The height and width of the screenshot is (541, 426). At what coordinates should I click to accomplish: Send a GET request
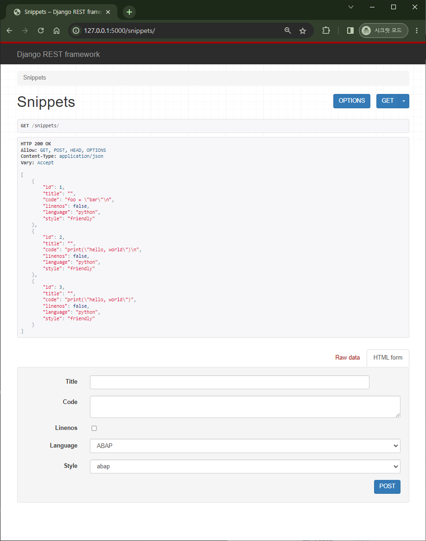click(x=388, y=101)
